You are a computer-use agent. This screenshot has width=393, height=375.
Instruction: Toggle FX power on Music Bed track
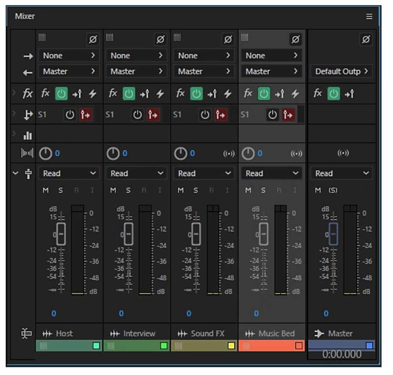click(264, 94)
